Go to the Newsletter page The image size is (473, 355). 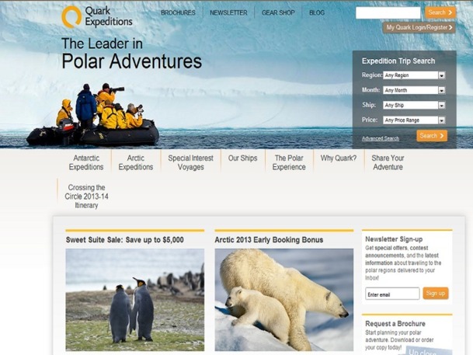coord(228,13)
